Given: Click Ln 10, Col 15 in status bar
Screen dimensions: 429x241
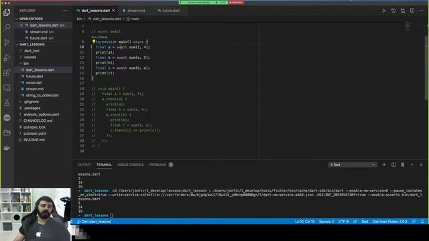Looking at the screenshot, I should 305,222.
